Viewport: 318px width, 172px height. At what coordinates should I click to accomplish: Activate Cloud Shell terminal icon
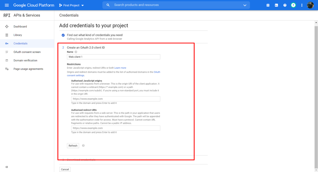click(276, 5)
